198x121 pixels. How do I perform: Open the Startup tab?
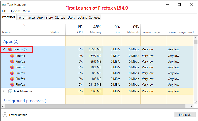tap(60, 18)
